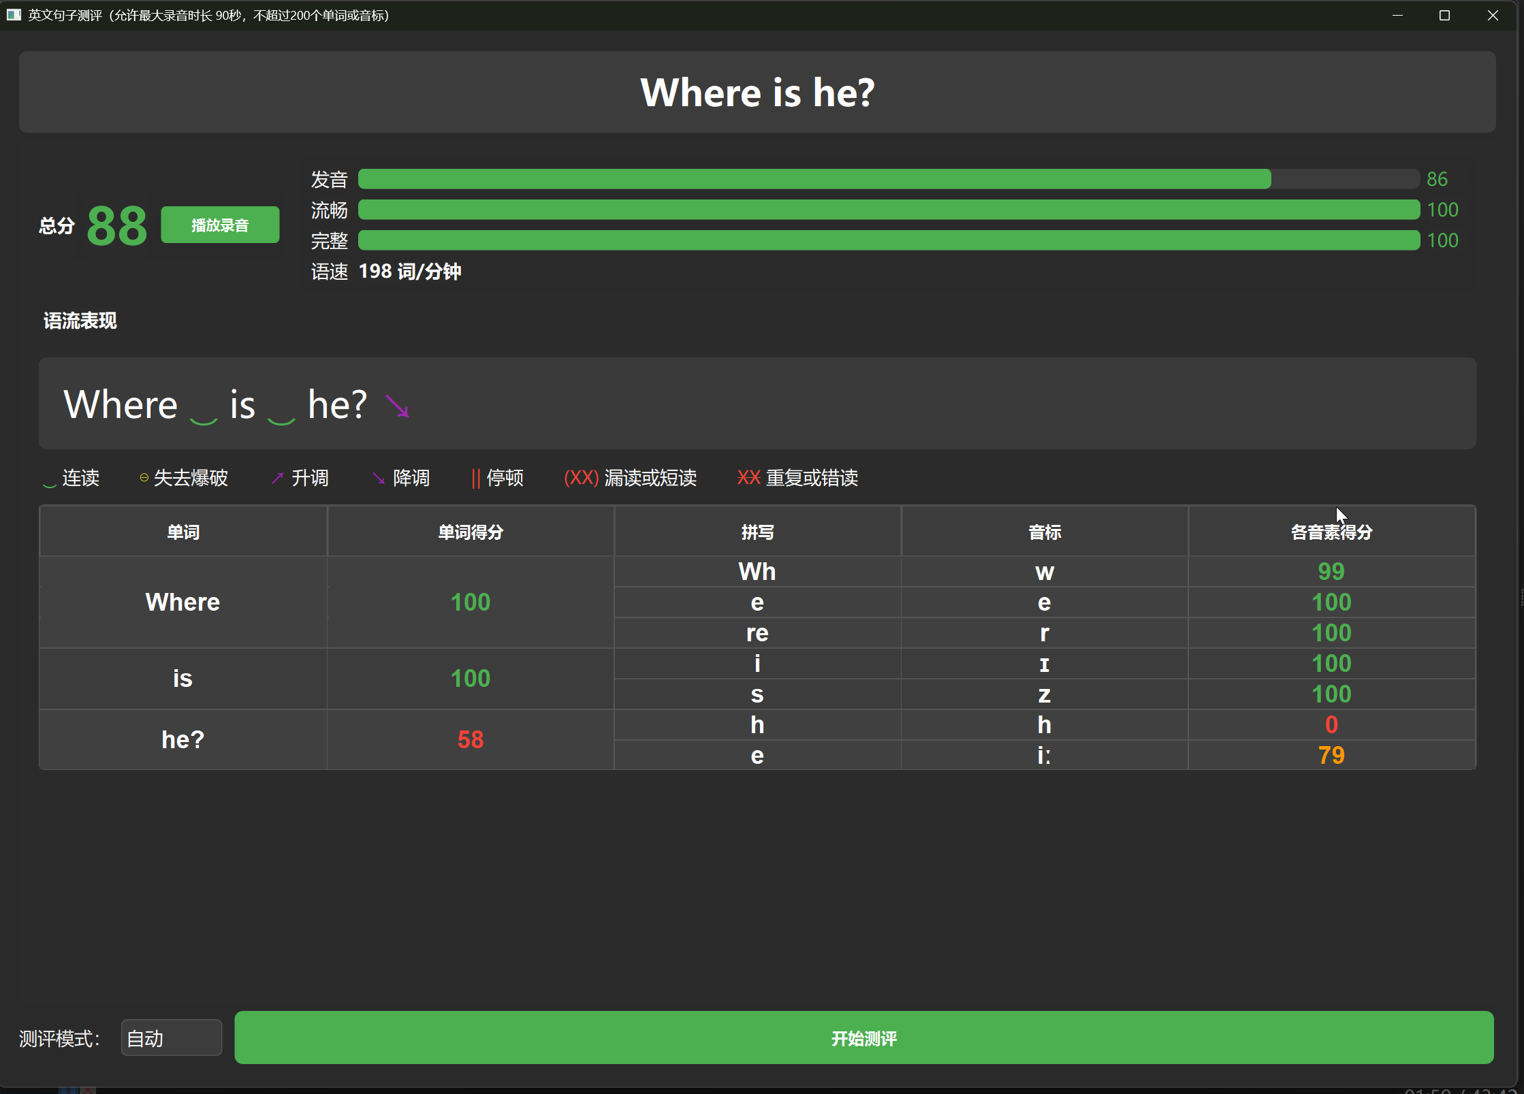
Task: Click the 各音素得分 column header
Action: point(1331,532)
